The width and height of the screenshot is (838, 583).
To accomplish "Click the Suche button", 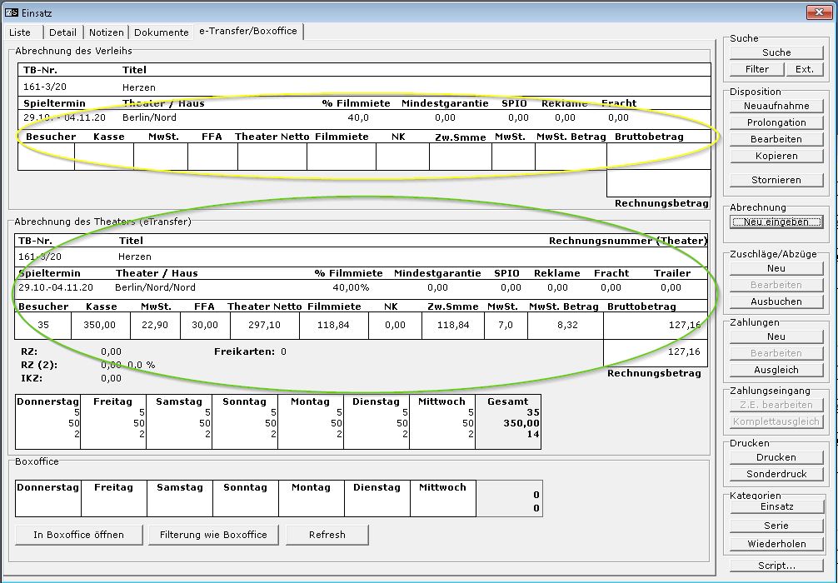I will (776, 52).
